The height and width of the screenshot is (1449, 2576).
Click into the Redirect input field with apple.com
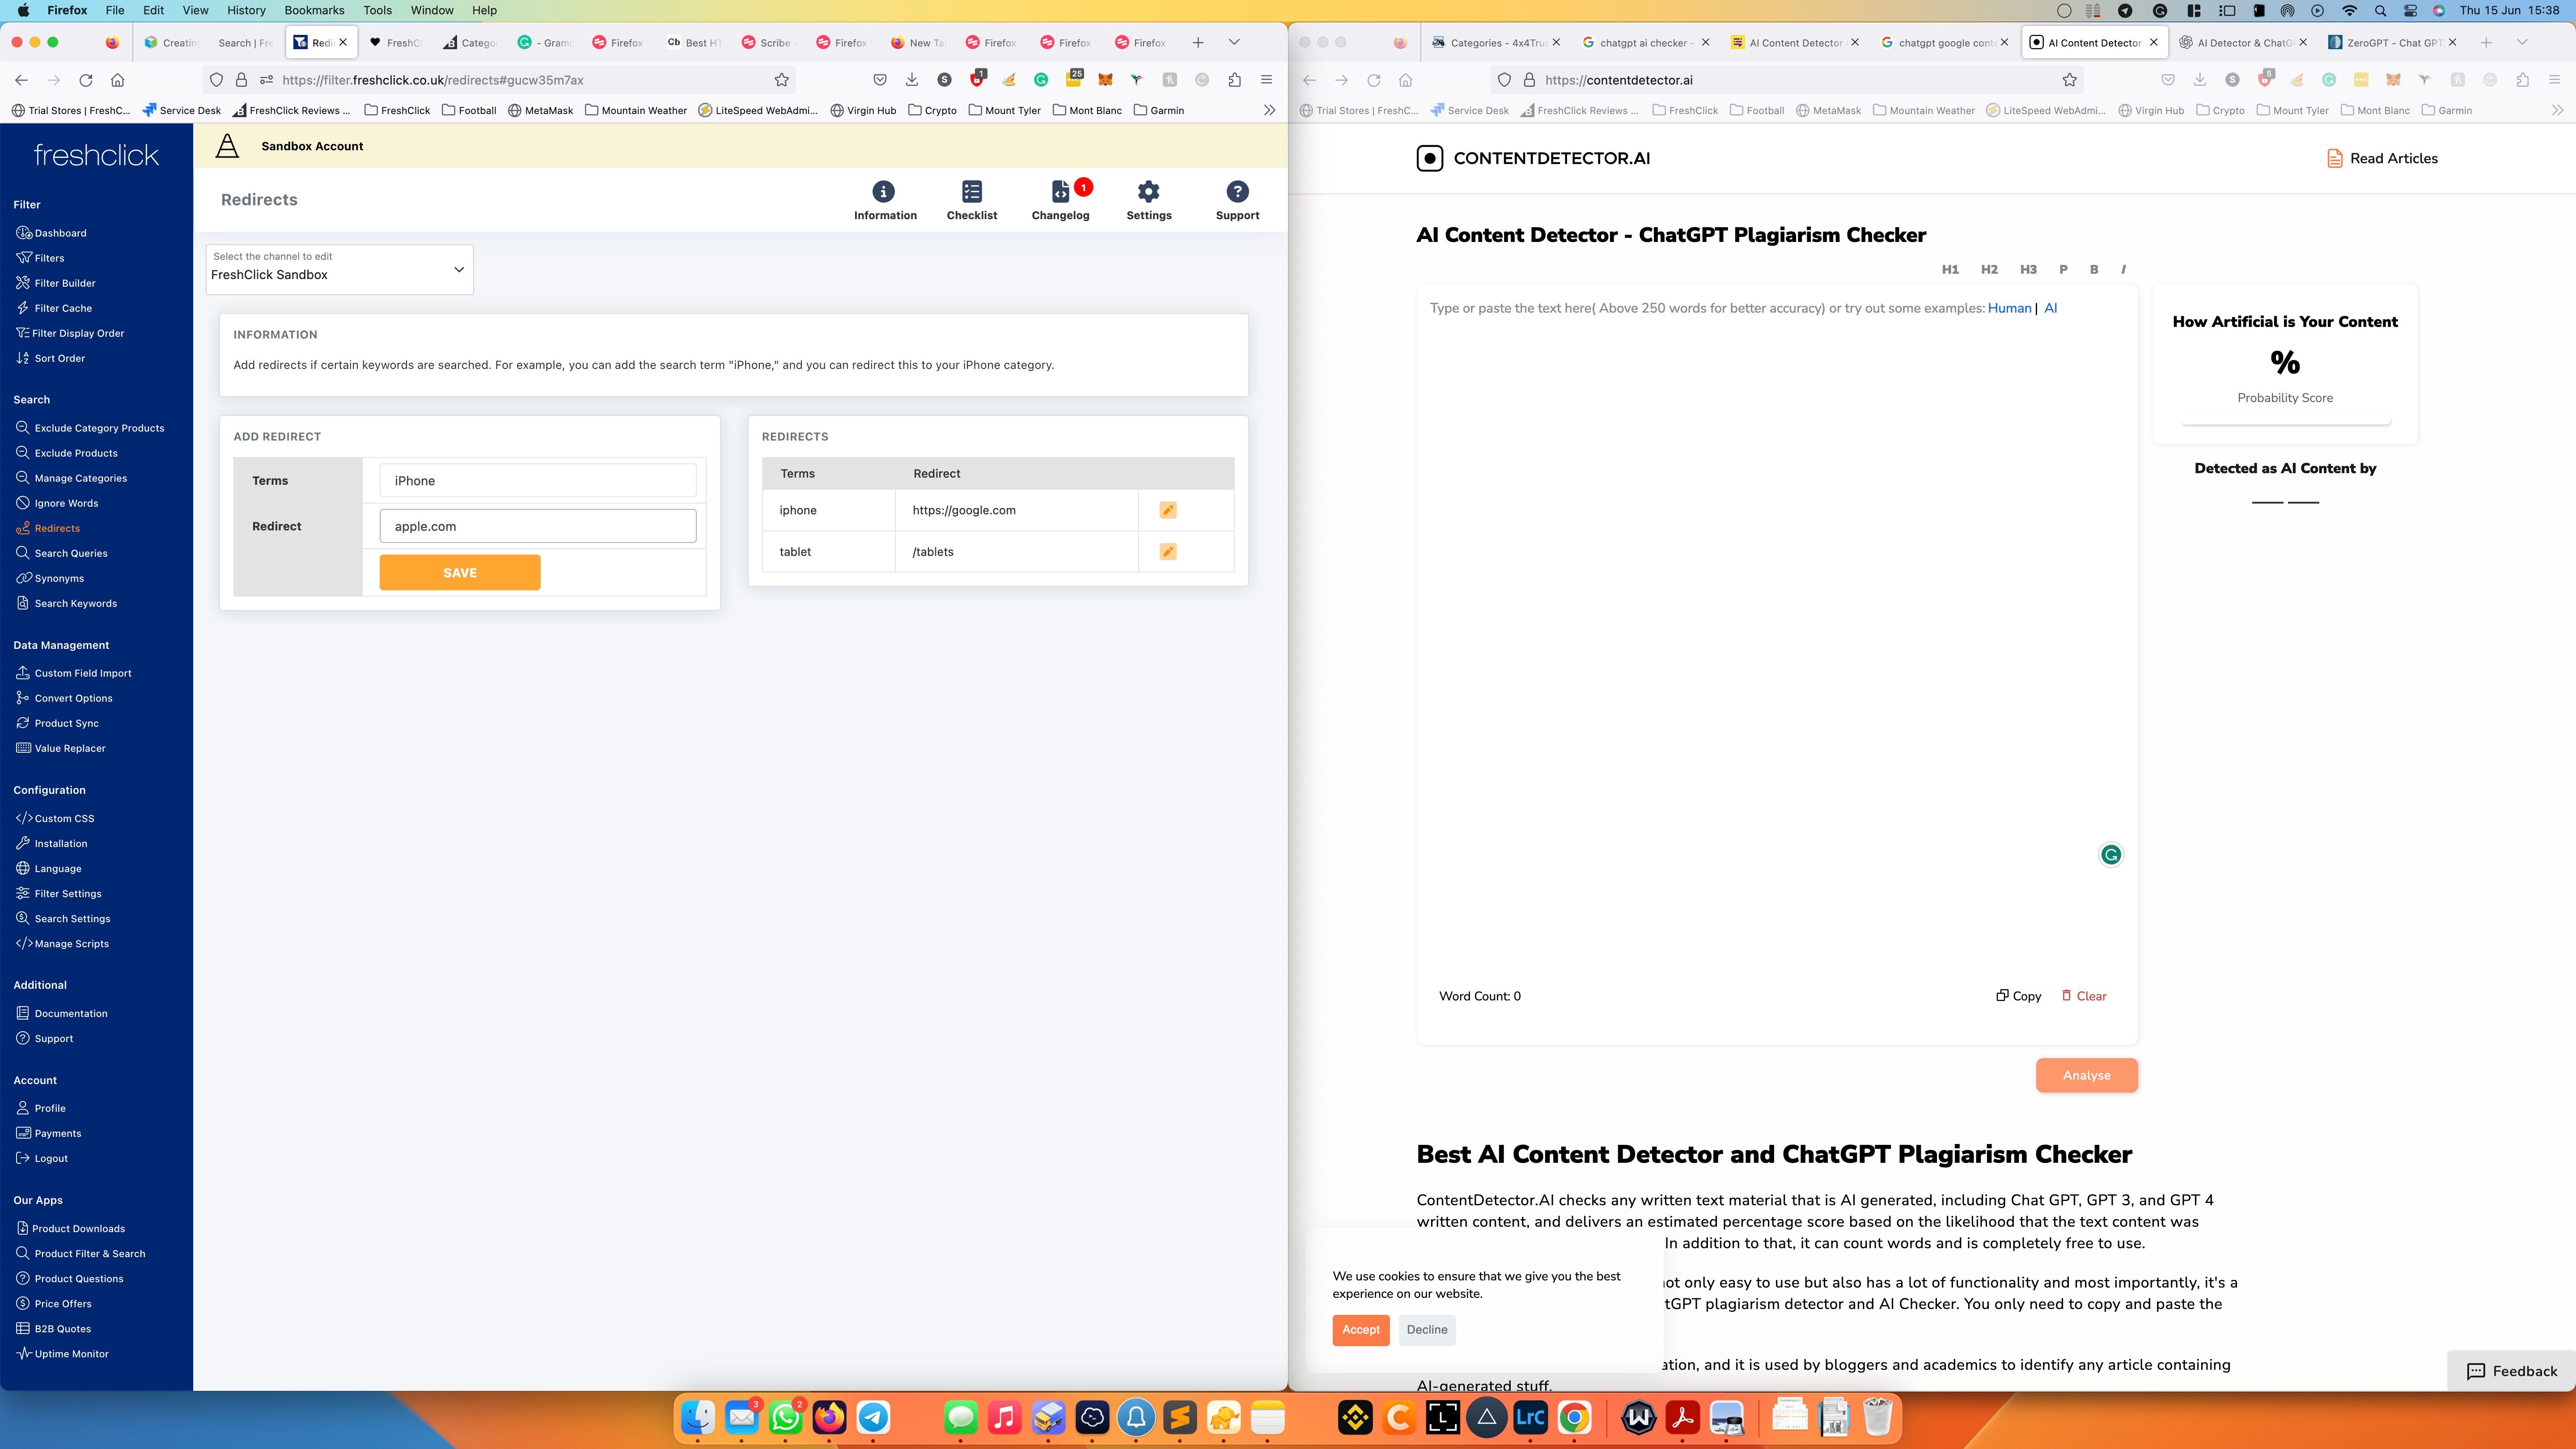point(538,526)
